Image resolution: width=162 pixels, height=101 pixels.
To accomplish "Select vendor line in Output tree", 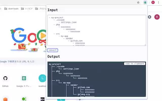I will click(x=74, y=85).
